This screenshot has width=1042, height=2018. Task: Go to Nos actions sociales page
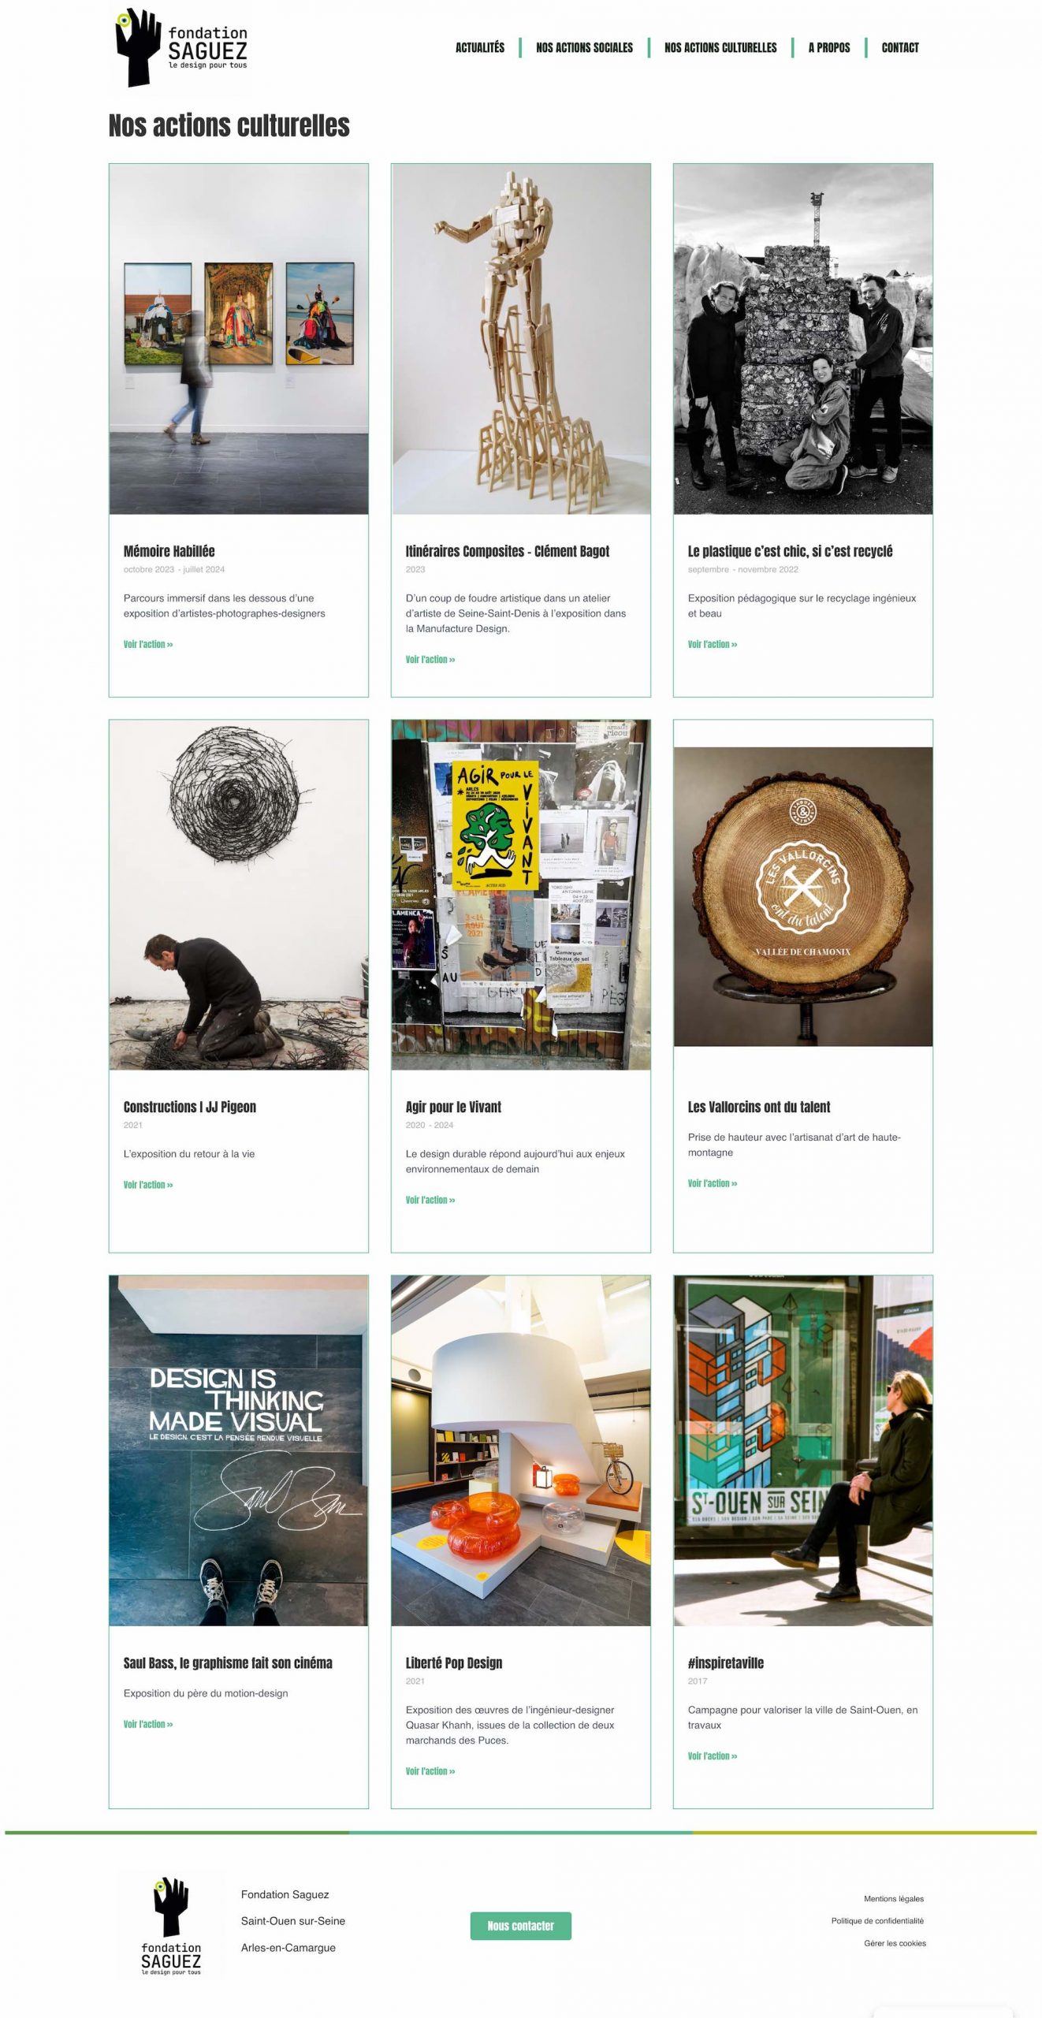pos(584,47)
